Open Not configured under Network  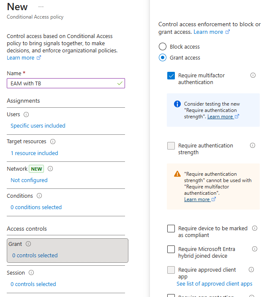pyautogui.click(x=29, y=180)
